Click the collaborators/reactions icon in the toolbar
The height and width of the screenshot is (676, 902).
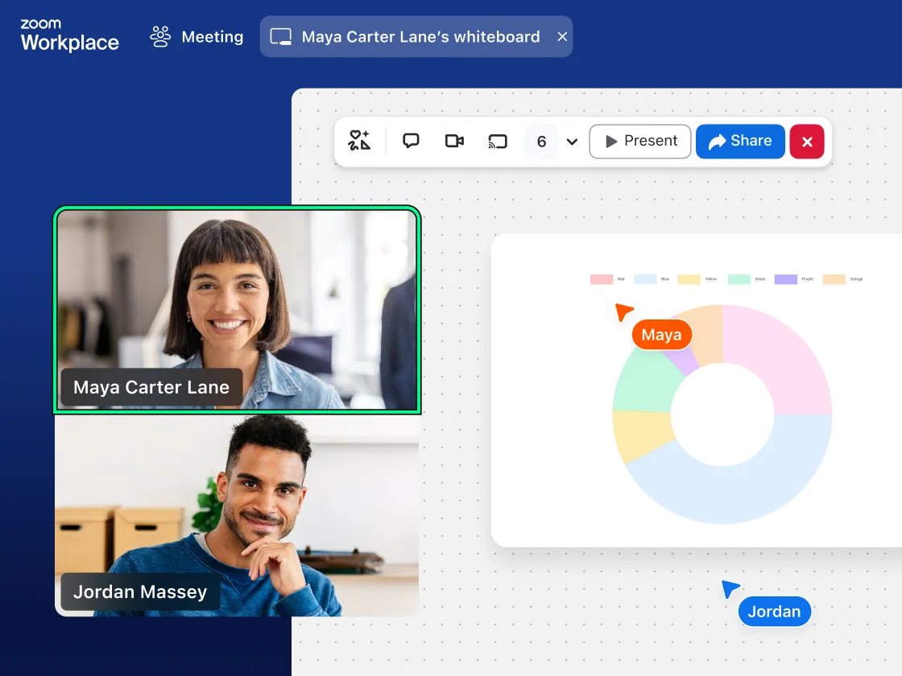[360, 141]
